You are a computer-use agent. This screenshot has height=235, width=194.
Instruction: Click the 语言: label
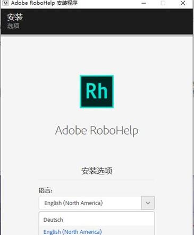[x=46, y=190]
